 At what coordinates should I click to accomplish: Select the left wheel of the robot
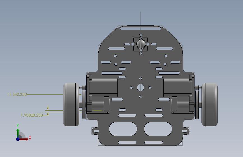coord(71,104)
